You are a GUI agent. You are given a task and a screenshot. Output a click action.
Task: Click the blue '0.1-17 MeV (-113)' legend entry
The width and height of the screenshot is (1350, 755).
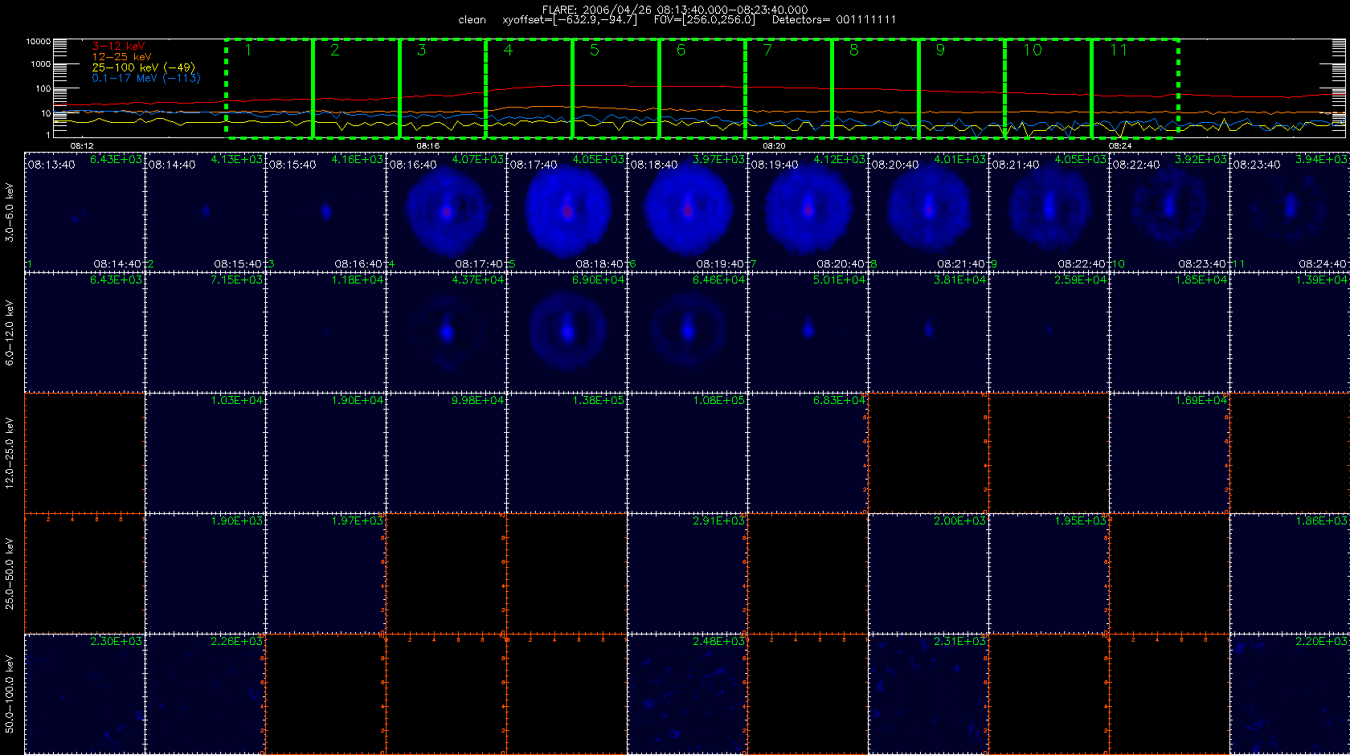[146, 78]
